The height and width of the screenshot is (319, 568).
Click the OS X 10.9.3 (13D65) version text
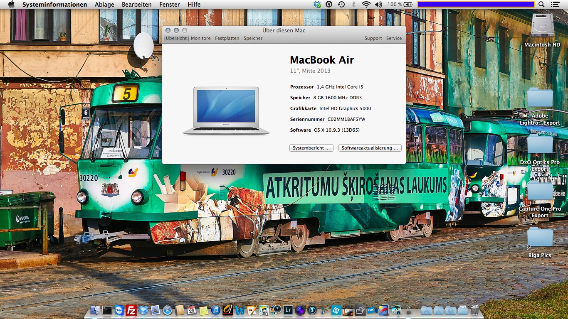(337, 130)
